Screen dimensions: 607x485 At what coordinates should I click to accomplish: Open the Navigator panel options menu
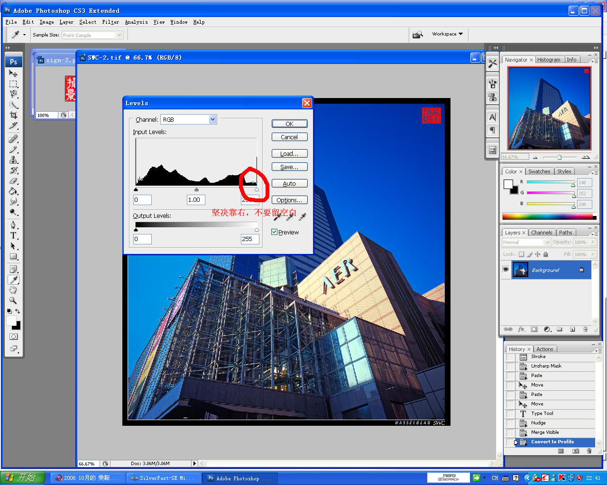[x=595, y=61]
